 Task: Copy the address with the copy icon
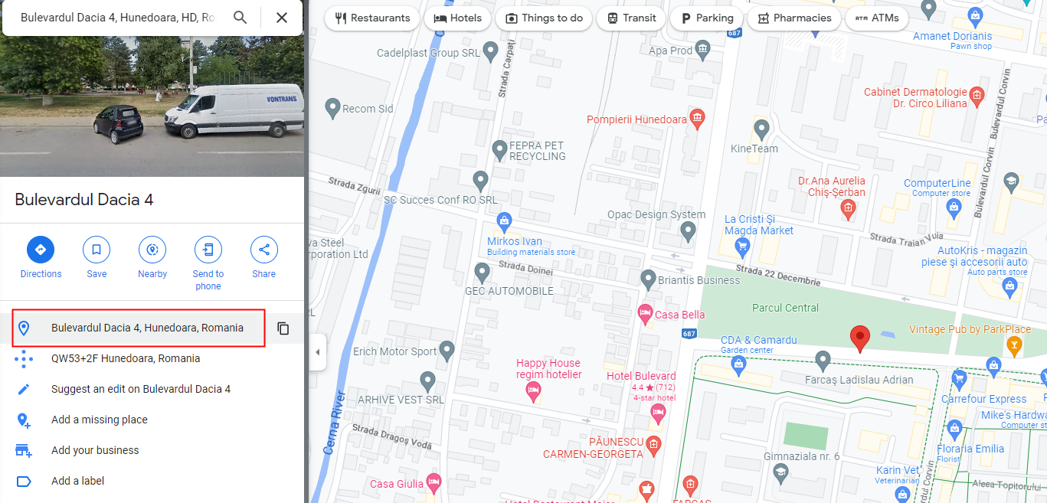click(283, 328)
